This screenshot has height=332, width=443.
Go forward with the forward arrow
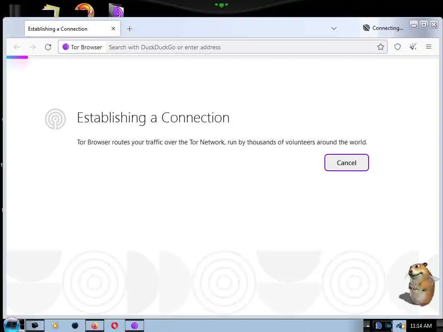pyautogui.click(x=32, y=47)
